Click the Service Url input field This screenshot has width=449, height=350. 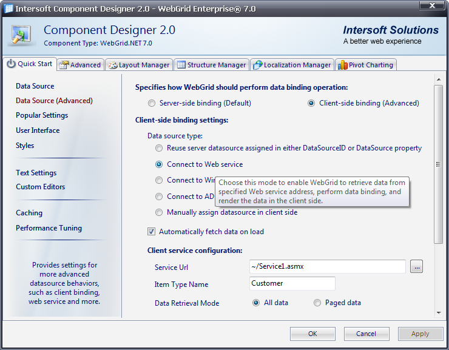328,266
